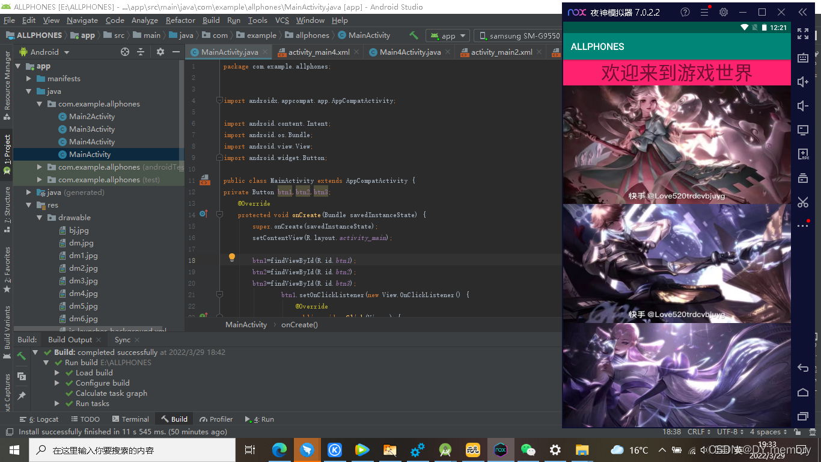The width and height of the screenshot is (821, 462).
Task: Open Nox settings gear in title bar
Action: click(x=724, y=12)
